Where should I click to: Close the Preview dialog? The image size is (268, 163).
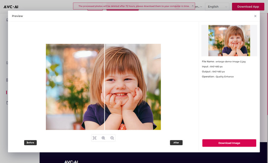pos(255,16)
